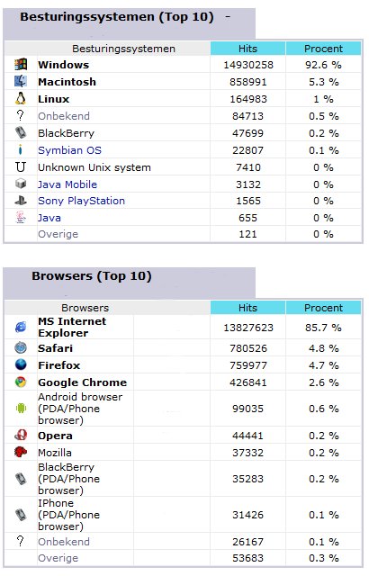The width and height of the screenshot is (369, 576).
Task: Click the Safari compass icon
Action: (x=21, y=347)
